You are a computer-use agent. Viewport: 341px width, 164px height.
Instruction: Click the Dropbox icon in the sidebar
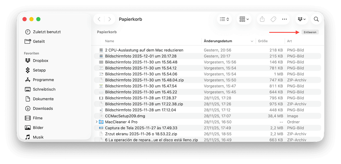point(28,61)
